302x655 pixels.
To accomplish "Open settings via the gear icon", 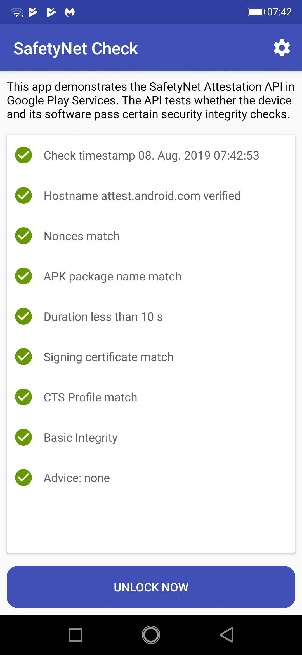I will pos(282,48).
